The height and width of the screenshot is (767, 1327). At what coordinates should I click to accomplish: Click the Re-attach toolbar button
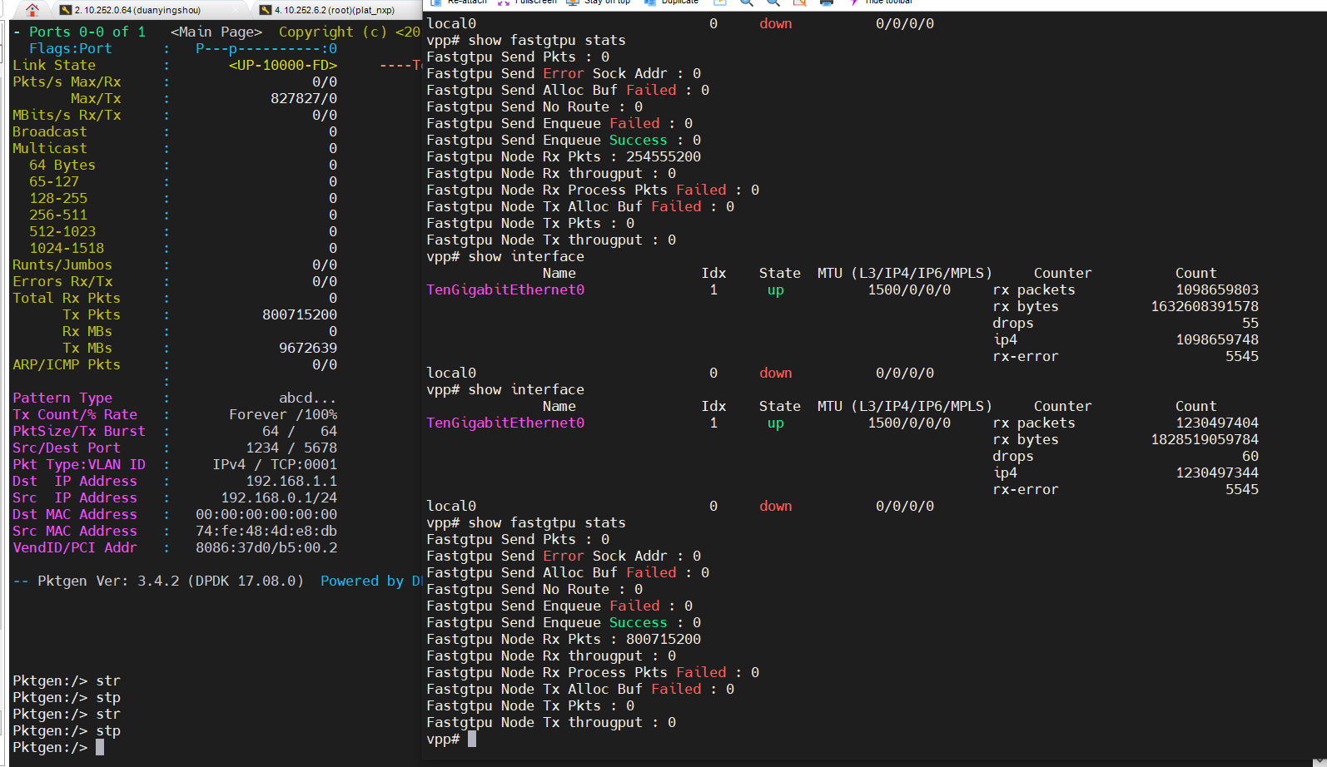pyautogui.click(x=458, y=2)
